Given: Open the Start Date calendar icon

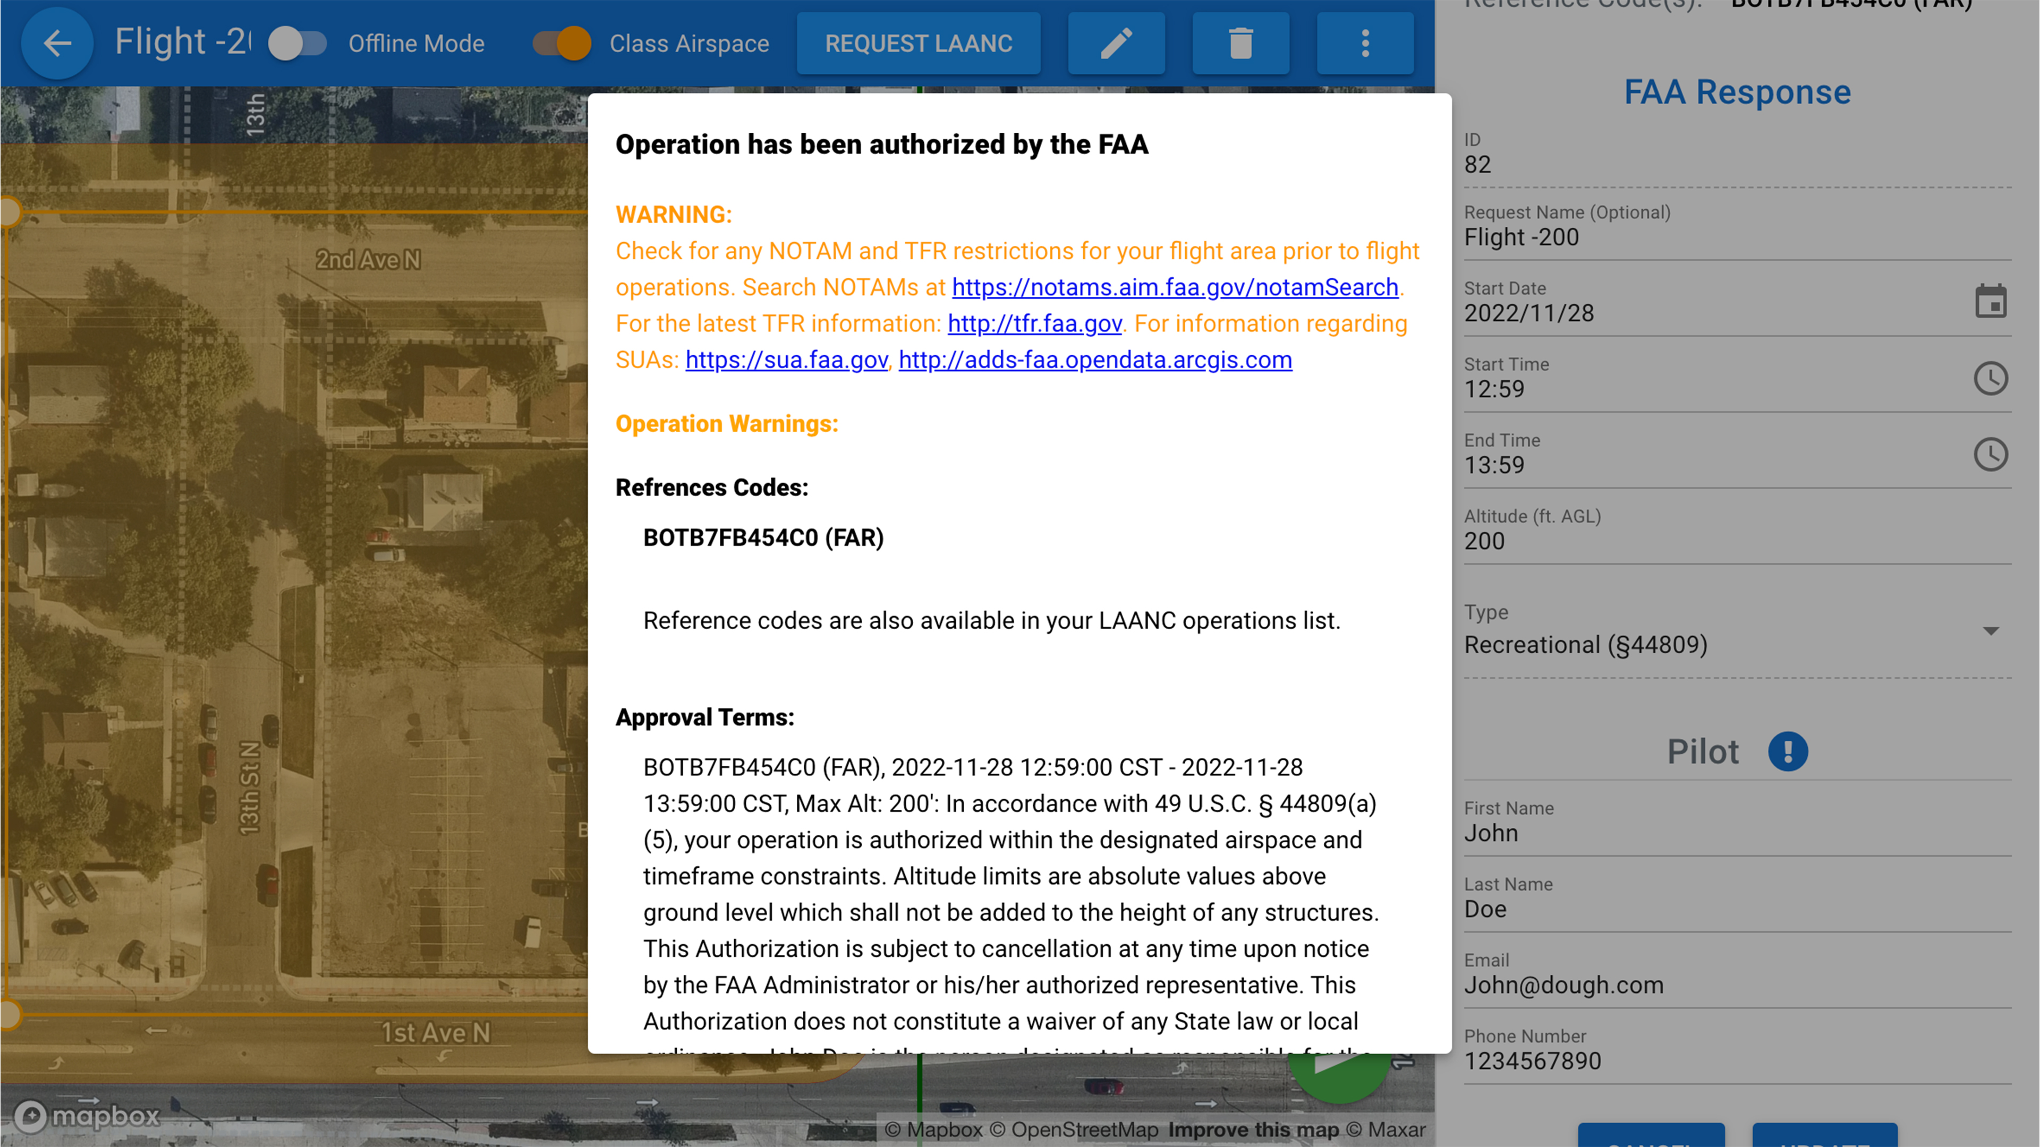Looking at the screenshot, I should (1991, 301).
